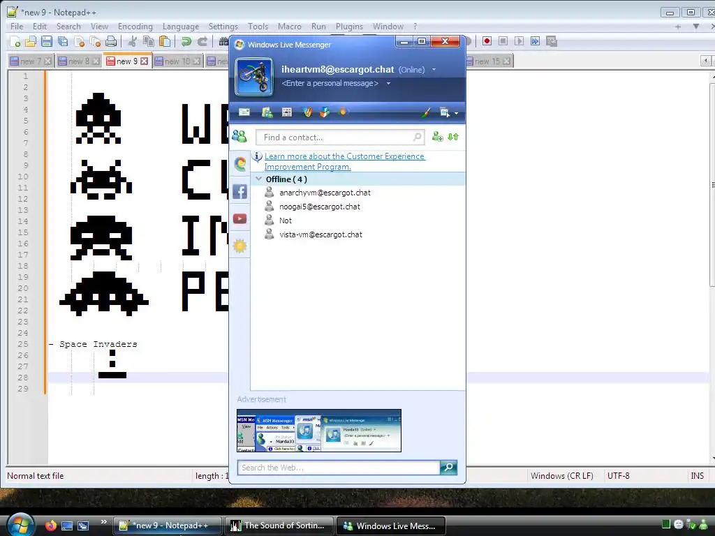The width and height of the screenshot is (715, 536).
Task: Click the Save recorded macro icon
Action: point(552,41)
